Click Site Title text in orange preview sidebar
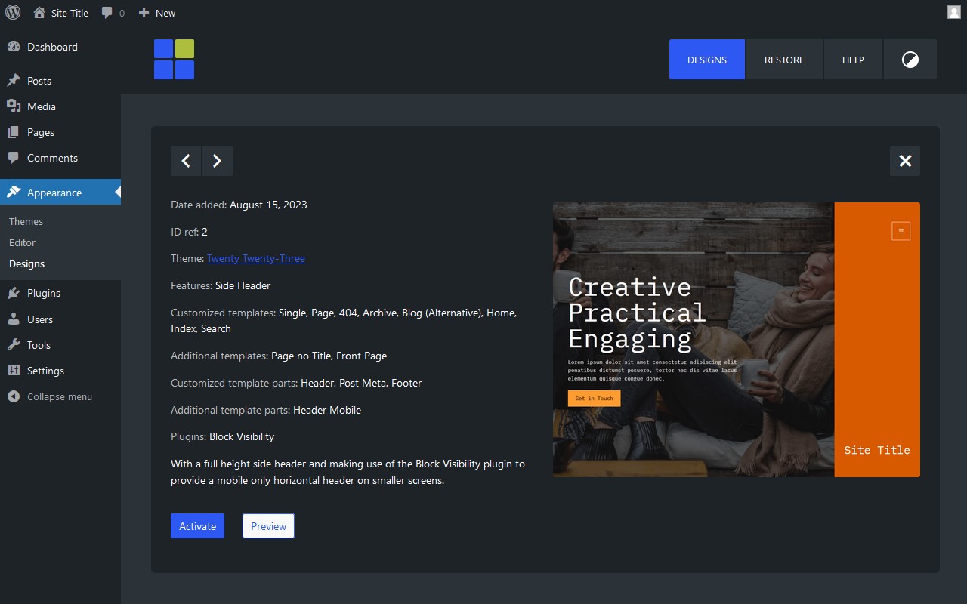The width and height of the screenshot is (967, 604). coord(877,450)
